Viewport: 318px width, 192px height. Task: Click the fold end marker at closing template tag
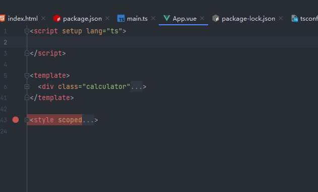(x=27, y=98)
